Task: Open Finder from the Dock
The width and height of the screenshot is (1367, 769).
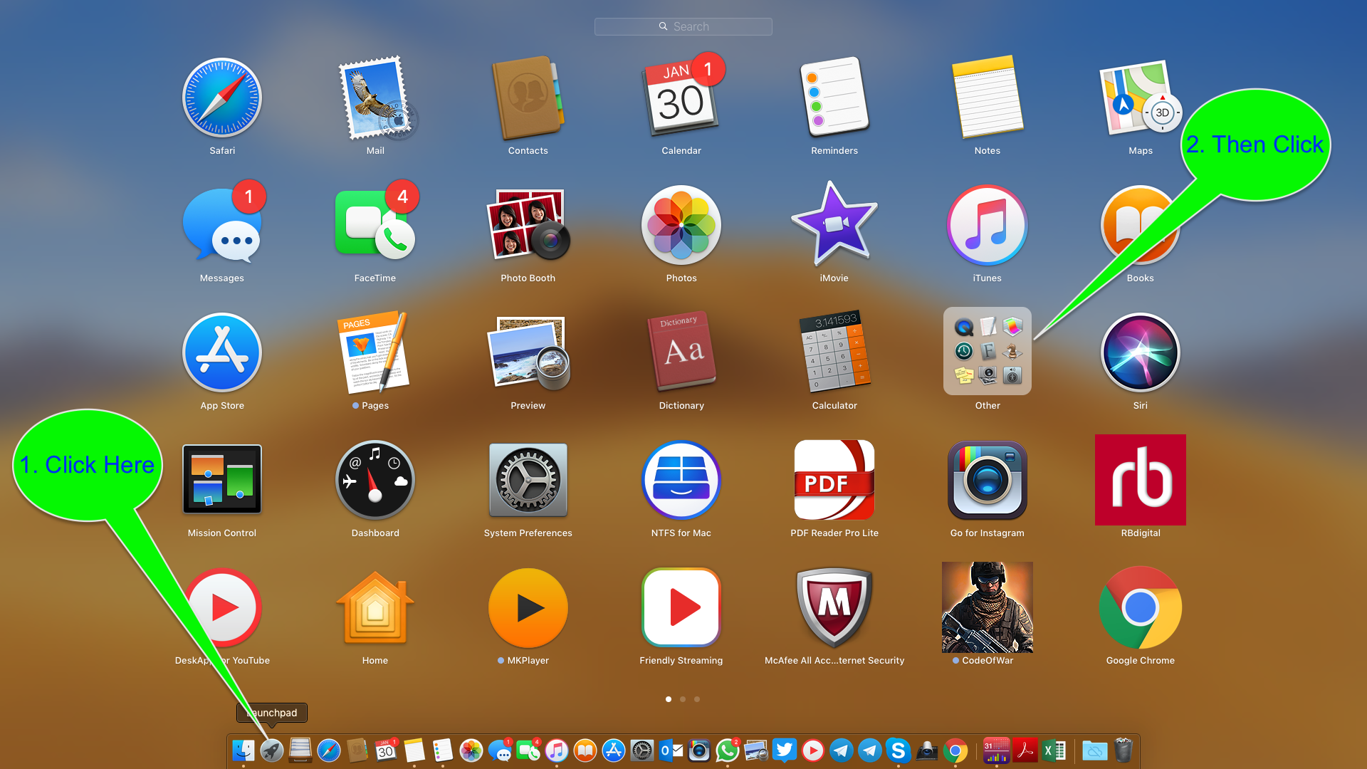Action: point(243,750)
